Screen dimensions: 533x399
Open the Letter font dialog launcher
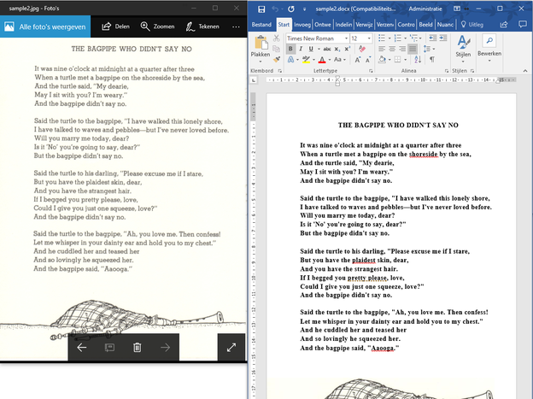point(371,71)
